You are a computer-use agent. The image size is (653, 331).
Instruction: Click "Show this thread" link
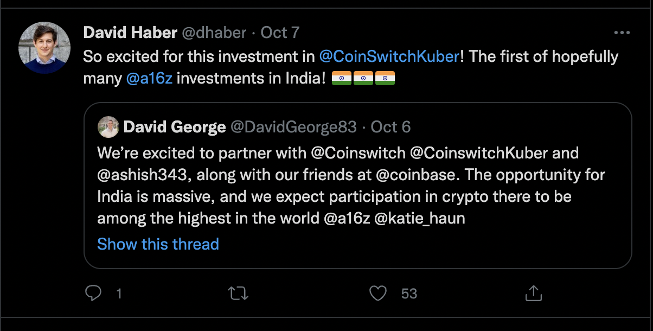[158, 244]
